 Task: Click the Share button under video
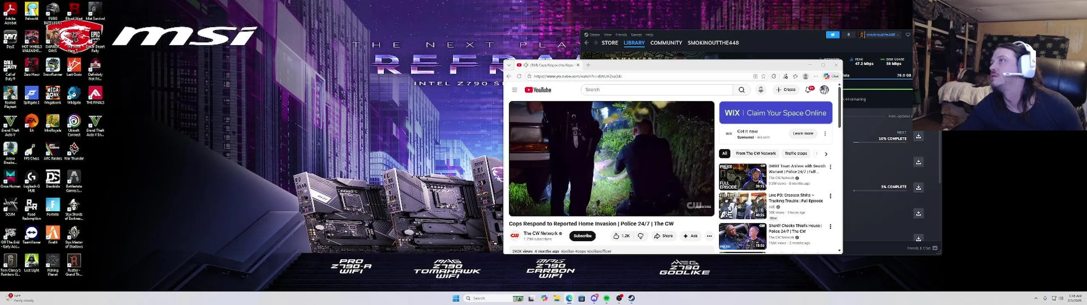click(x=663, y=236)
